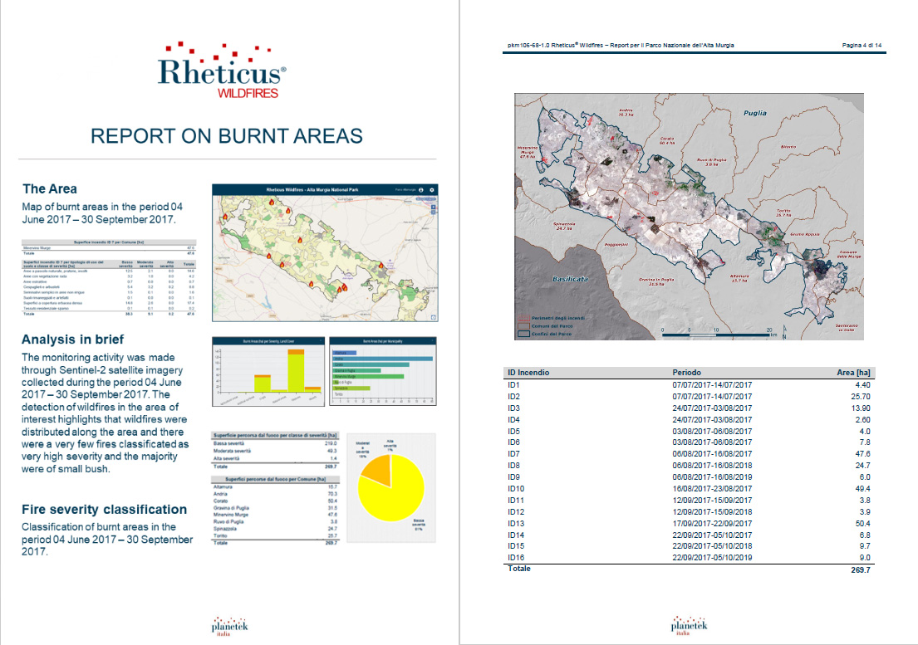Click the Corato bar in the municipality chart
This screenshot has width=918, height=645.
pyautogui.click(x=371, y=365)
